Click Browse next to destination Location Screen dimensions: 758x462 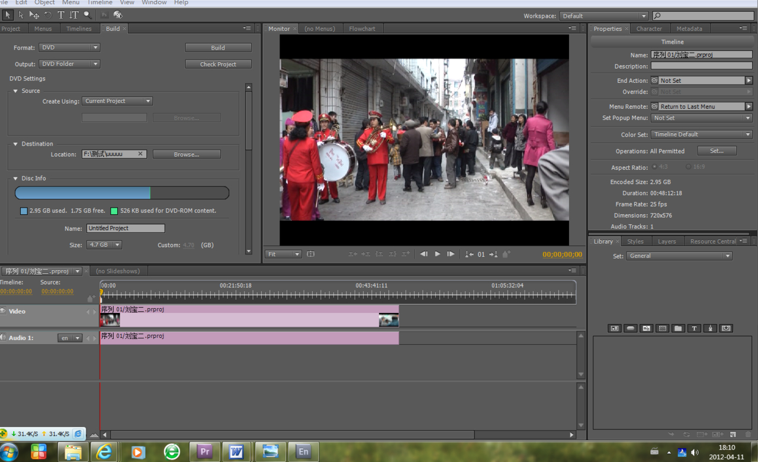coord(187,154)
